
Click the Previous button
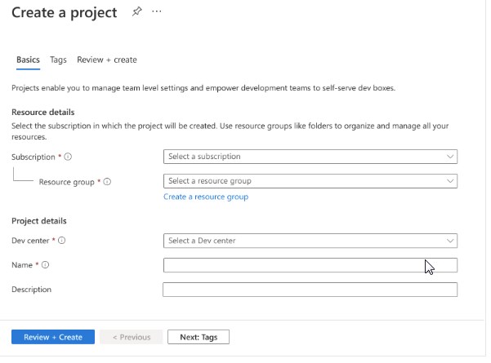click(x=132, y=337)
